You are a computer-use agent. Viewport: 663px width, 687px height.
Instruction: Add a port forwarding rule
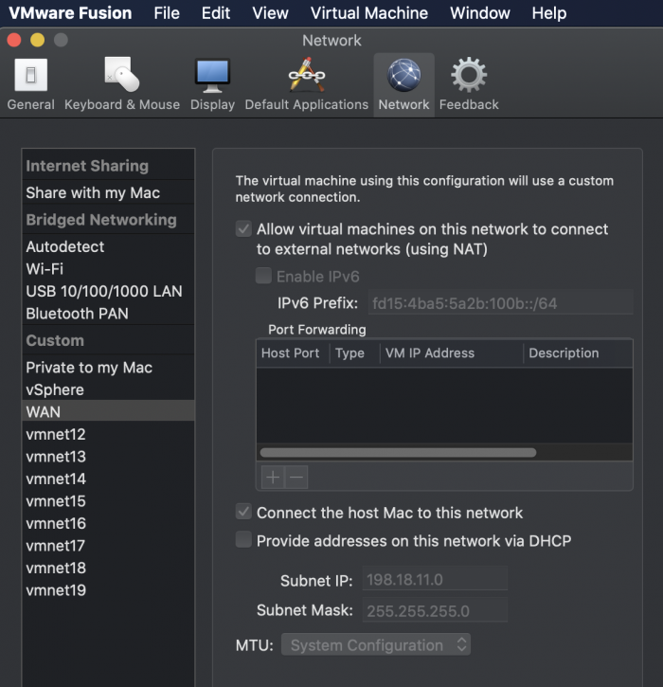(x=273, y=477)
